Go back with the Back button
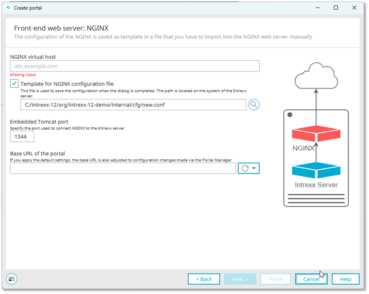Image resolution: width=369 pixels, height=294 pixels. click(x=204, y=279)
